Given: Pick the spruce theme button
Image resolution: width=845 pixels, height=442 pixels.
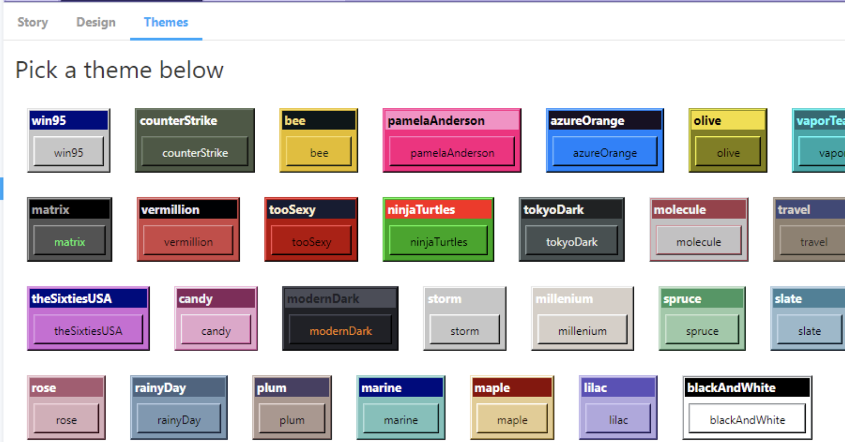Looking at the screenshot, I should tap(702, 330).
